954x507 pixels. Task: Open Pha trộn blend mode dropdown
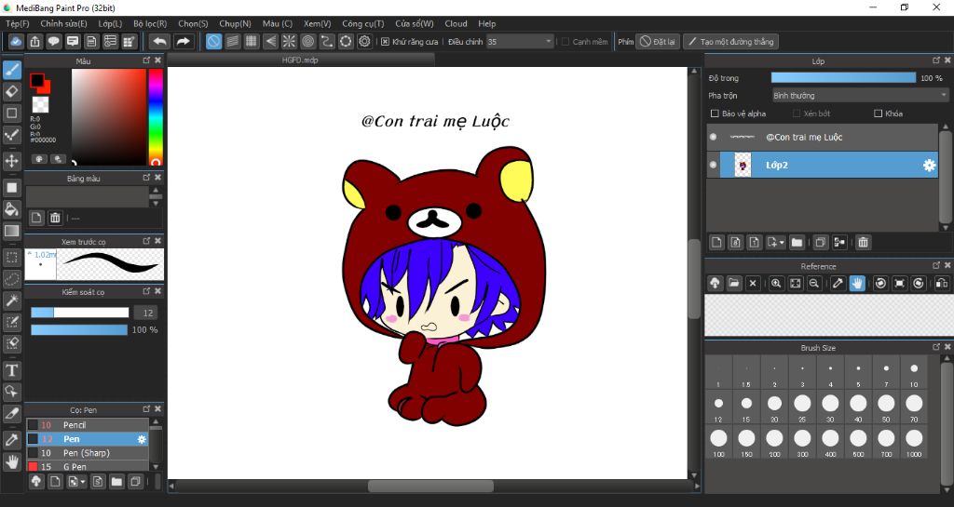[x=860, y=95]
